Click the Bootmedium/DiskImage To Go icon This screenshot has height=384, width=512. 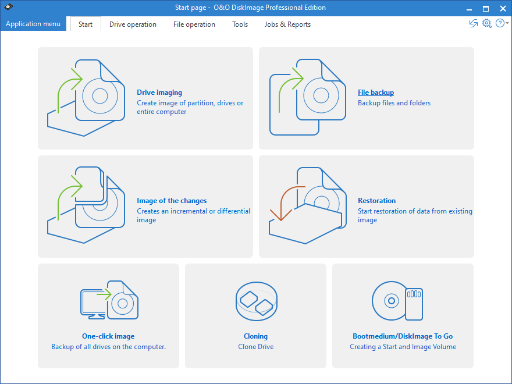[397, 301]
